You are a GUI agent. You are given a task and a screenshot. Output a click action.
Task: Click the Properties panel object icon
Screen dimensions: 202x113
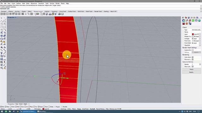point(184,20)
